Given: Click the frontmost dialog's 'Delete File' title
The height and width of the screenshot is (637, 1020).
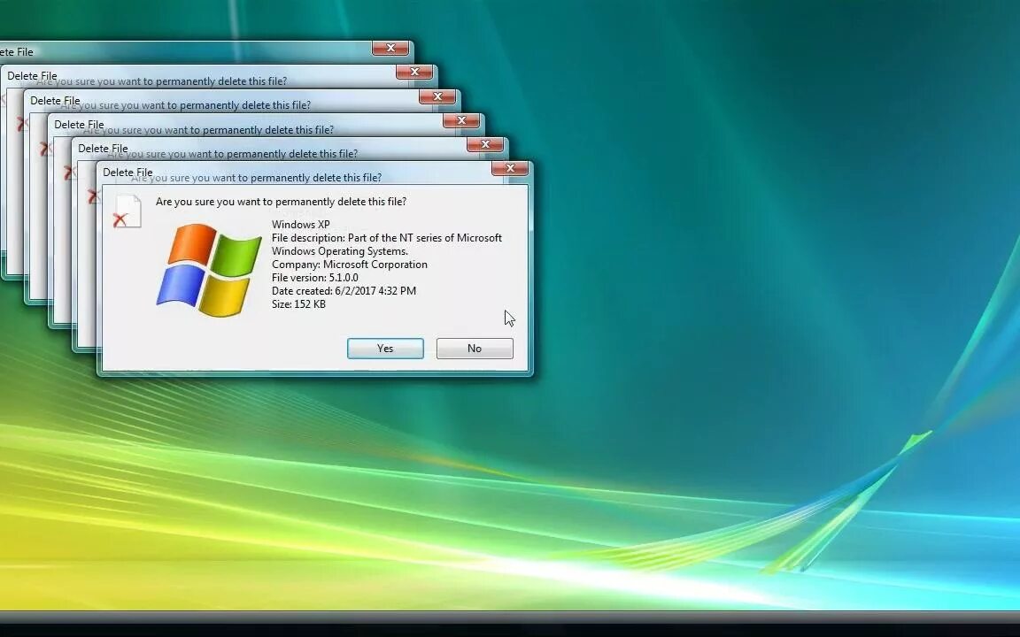Looking at the screenshot, I should (x=127, y=173).
